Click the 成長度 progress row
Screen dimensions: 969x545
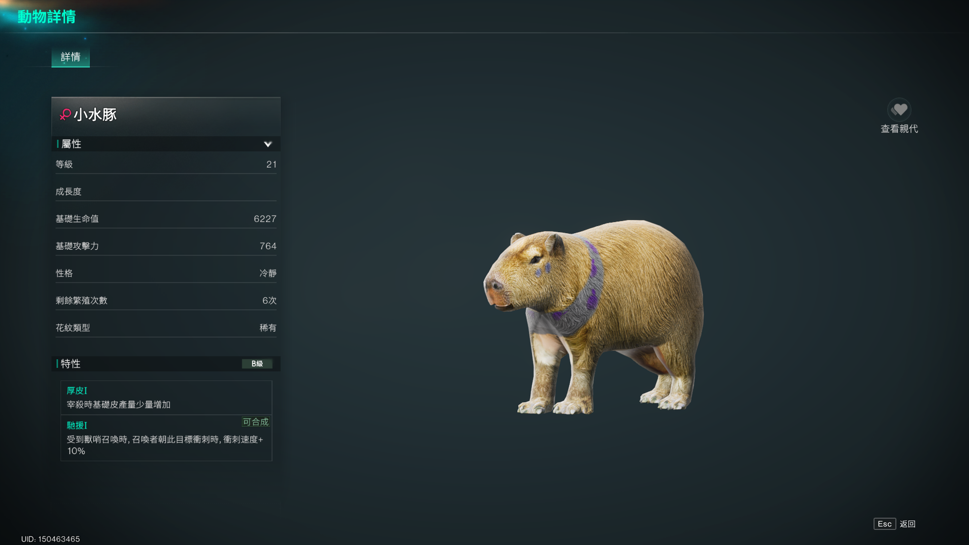tap(166, 192)
